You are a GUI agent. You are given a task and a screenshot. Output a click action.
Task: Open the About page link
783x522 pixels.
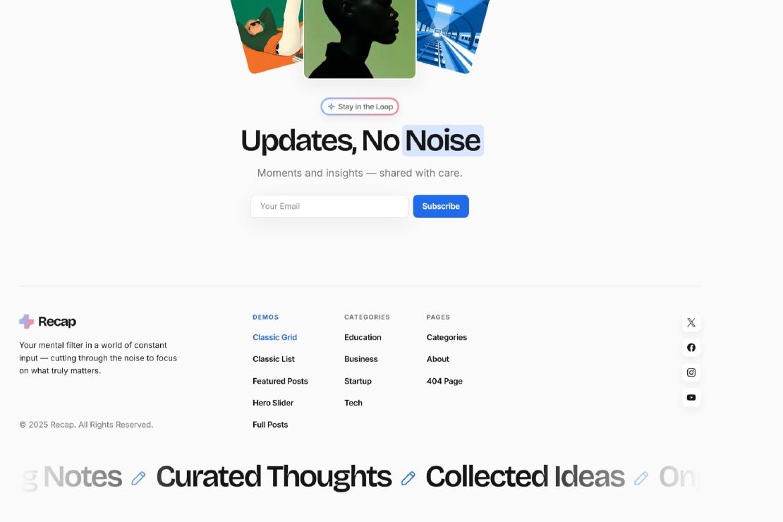(x=437, y=359)
